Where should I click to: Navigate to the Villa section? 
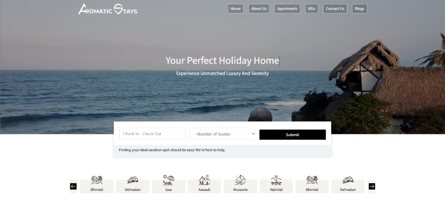pyautogui.click(x=311, y=8)
